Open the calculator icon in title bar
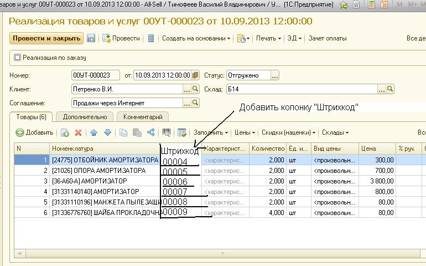This screenshot has width=426, height=266. [372, 4]
